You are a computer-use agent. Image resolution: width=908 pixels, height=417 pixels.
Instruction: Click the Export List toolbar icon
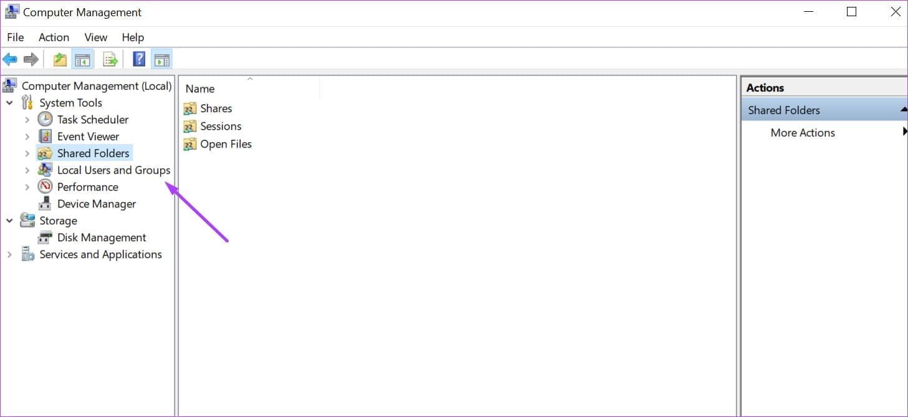(x=110, y=60)
